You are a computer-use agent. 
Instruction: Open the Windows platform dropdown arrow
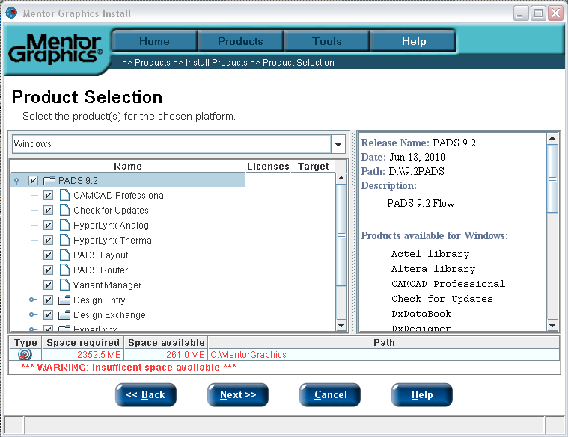338,144
